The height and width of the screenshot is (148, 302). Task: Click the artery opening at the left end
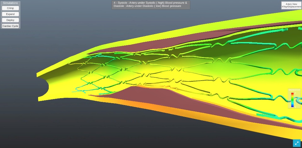43,87
